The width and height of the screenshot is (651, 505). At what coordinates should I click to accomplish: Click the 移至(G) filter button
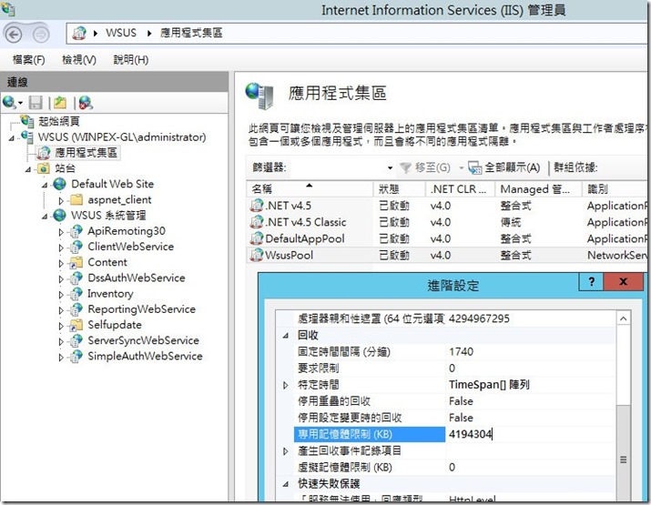(x=425, y=167)
